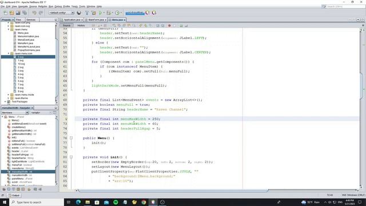Screen dimensions: 366x206
Task: Open the Members dropdown in Navigator
Action: click(15, 113)
